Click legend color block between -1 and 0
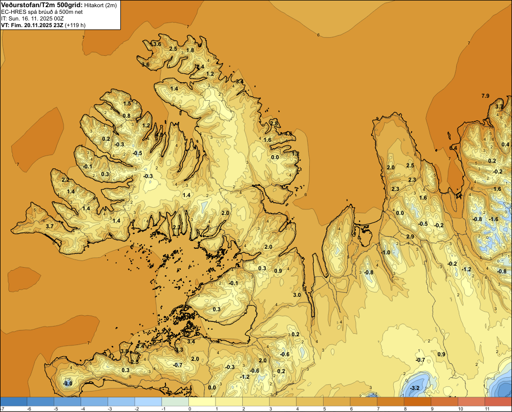The width and height of the screenshot is (512, 412). (x=175, y=401)
